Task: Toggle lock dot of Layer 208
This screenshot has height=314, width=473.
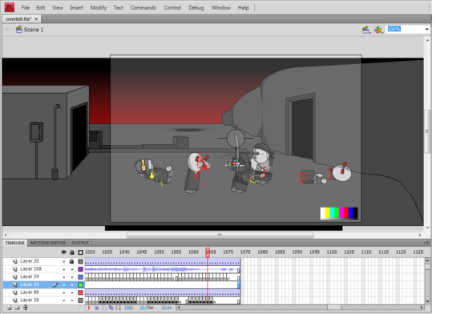Action: 72,269
